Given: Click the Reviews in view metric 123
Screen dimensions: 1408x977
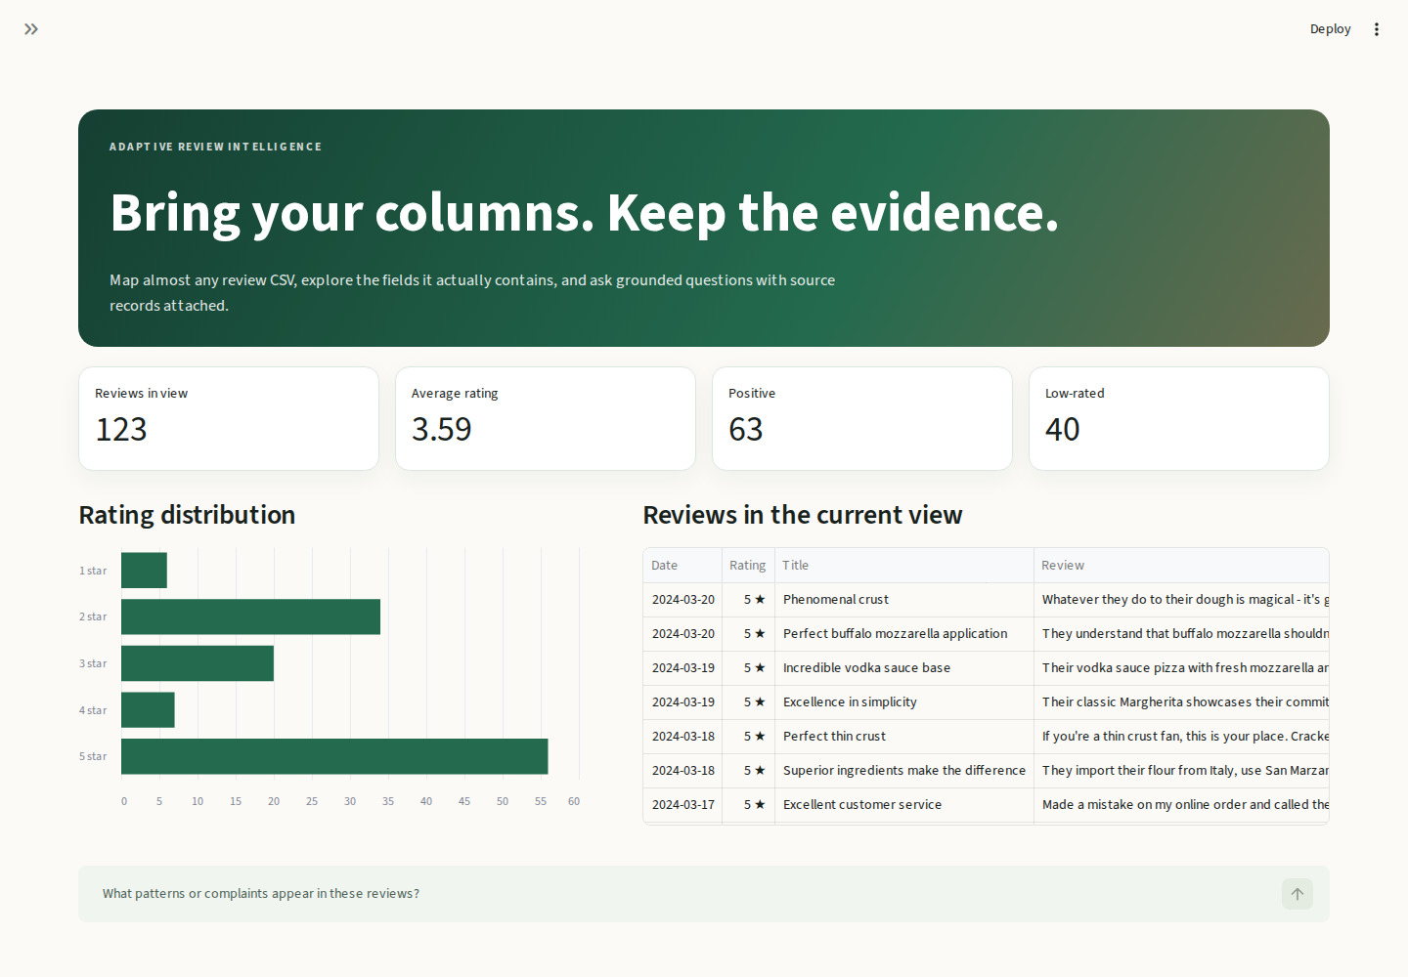Looking at the screenshot, I should (121, 430).
